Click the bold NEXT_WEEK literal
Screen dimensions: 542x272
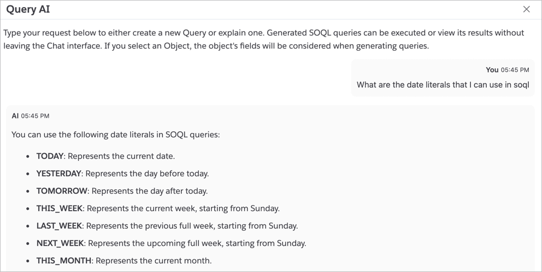[60, 243]
